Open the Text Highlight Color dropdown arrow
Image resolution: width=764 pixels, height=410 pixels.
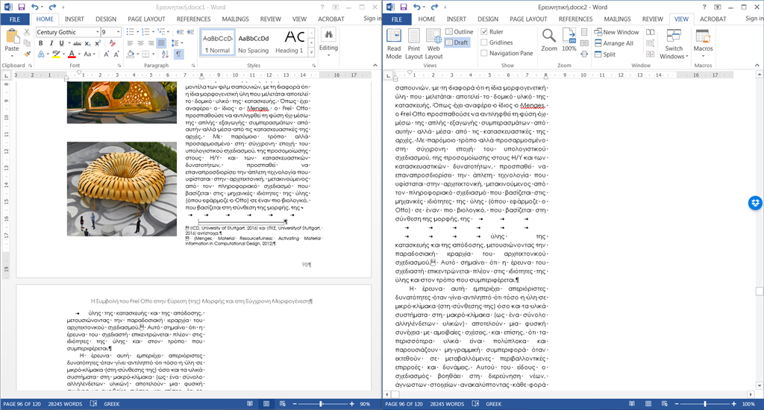click(64, 54)
